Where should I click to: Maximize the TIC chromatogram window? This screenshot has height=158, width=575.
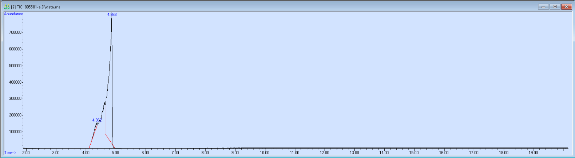click(555, 7)
